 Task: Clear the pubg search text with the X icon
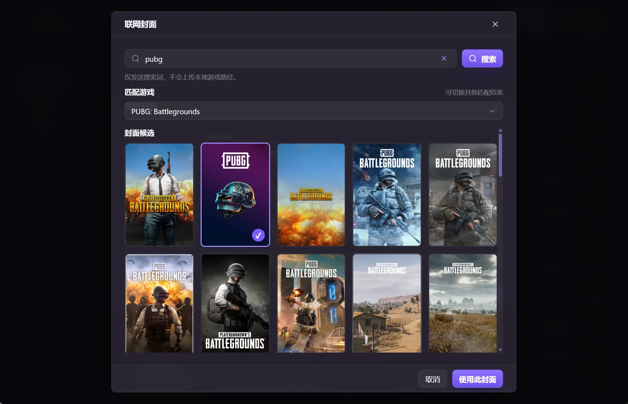point(444,59)
